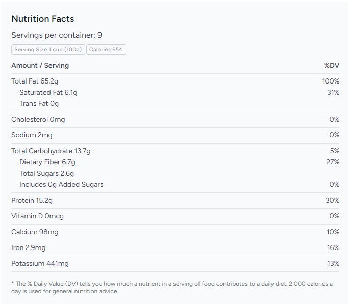Click the Trans Fat 0g entry
This screenshot has width=348, height=304.
coord(39,103)
